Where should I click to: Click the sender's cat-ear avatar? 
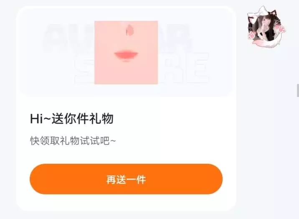266,27
